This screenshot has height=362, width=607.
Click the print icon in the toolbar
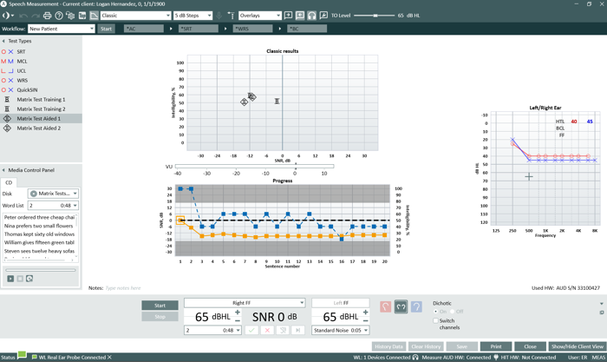click(x=47, y=16)
